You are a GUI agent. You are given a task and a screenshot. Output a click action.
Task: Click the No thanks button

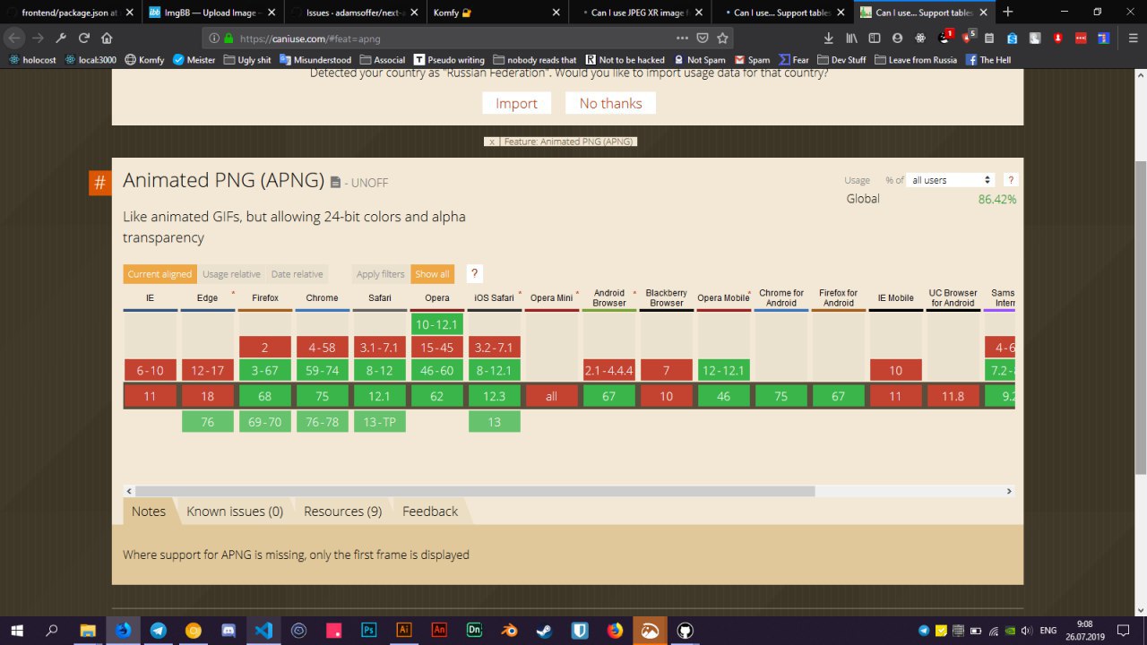(x=610, y=103)
